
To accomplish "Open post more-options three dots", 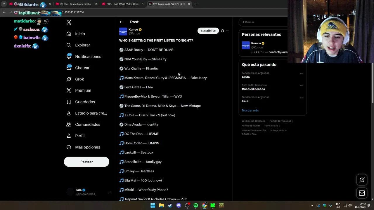I will click(228, 31).
